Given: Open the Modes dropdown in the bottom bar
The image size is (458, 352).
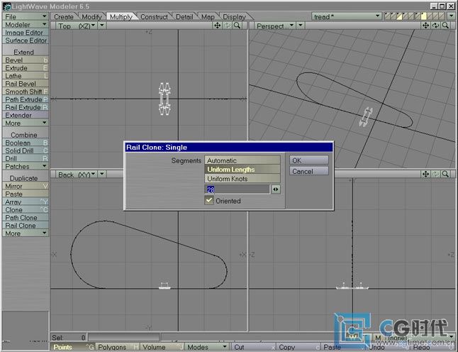Looking at the screenshot, I should click(207, 347).
